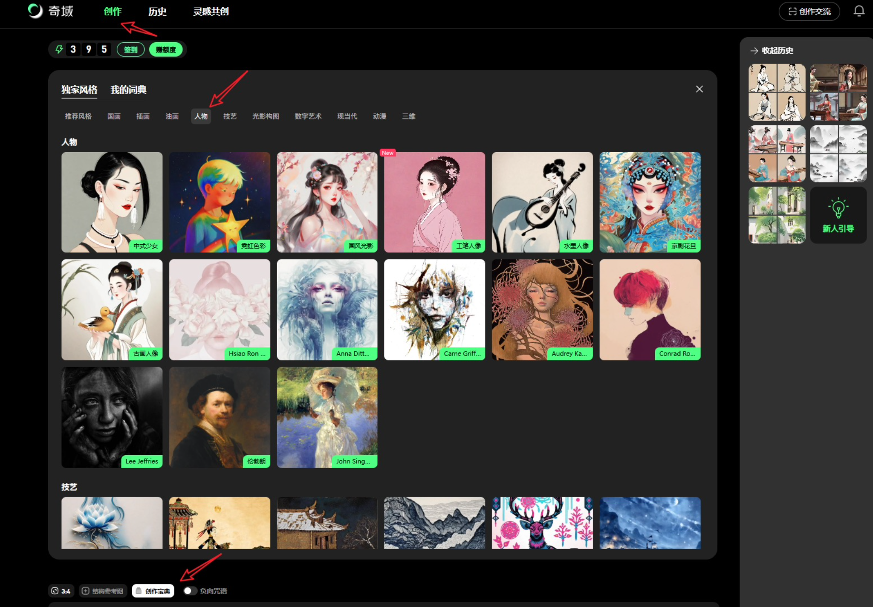The height and width of the screenshot is (607, 873).
Task: Choose the 伦勃朗 style thumbnail
Action: pos(220,417)
